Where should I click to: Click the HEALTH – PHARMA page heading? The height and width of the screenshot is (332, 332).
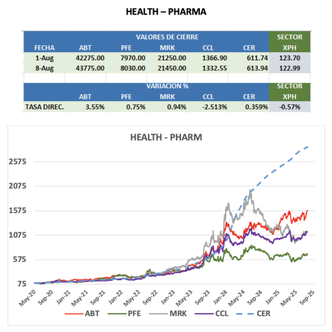pyautogui.click(x=166, y=12)
